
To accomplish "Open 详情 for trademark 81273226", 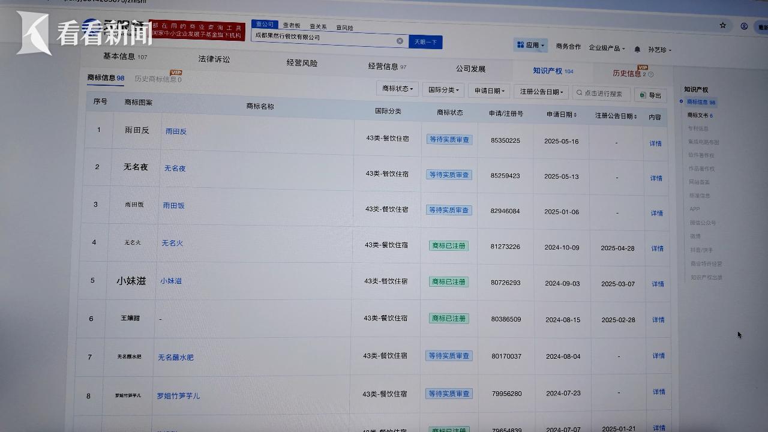I will pos(658,248).
